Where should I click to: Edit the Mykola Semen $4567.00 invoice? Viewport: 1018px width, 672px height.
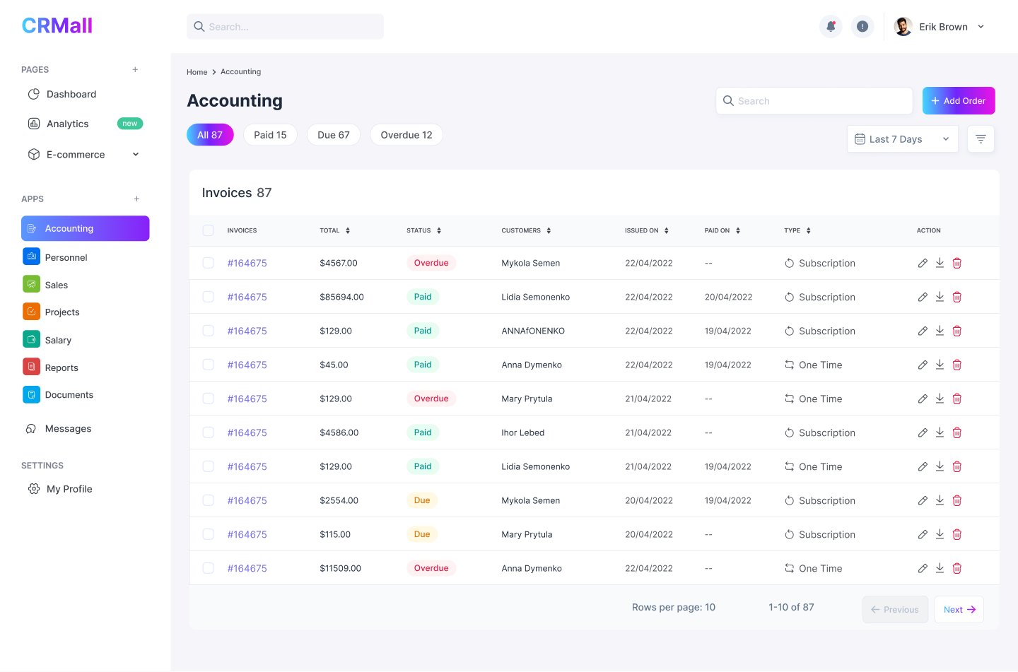pyautogui.click(x=923, y=264)
